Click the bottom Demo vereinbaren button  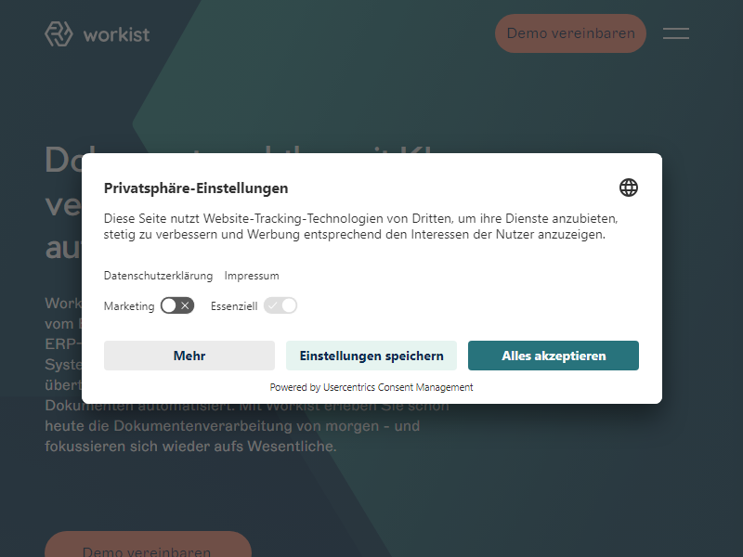click(148, 545)
